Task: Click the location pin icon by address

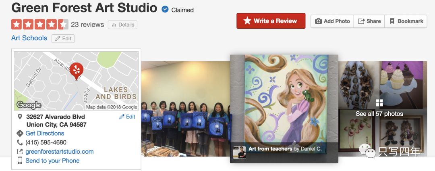Action: click(20, 117)
